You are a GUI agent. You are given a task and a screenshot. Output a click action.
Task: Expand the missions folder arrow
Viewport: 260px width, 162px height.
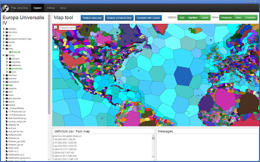click(x=4, y=88)
